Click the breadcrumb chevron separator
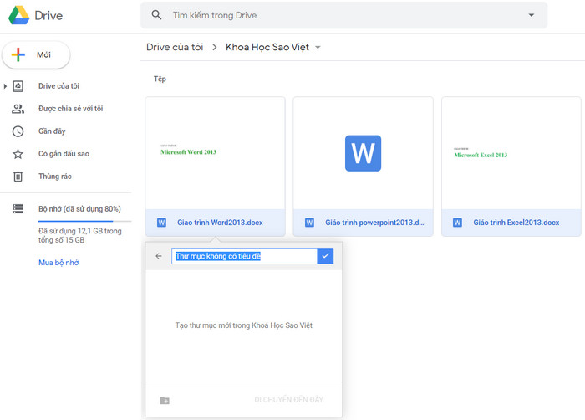 (215, 47)
